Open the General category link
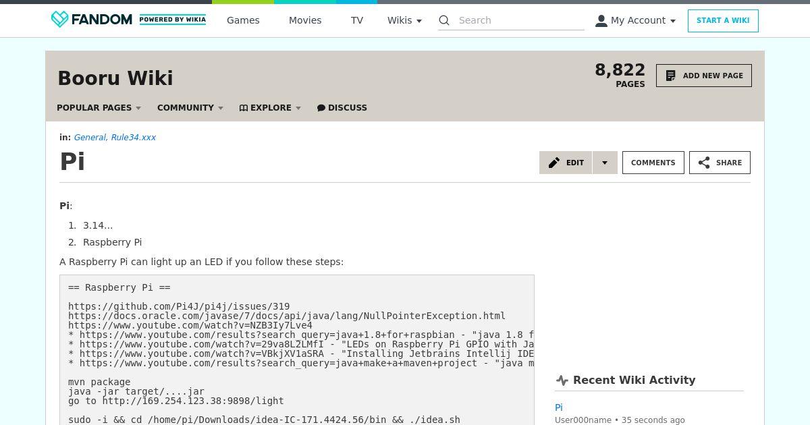 click(x=90, y=138)
